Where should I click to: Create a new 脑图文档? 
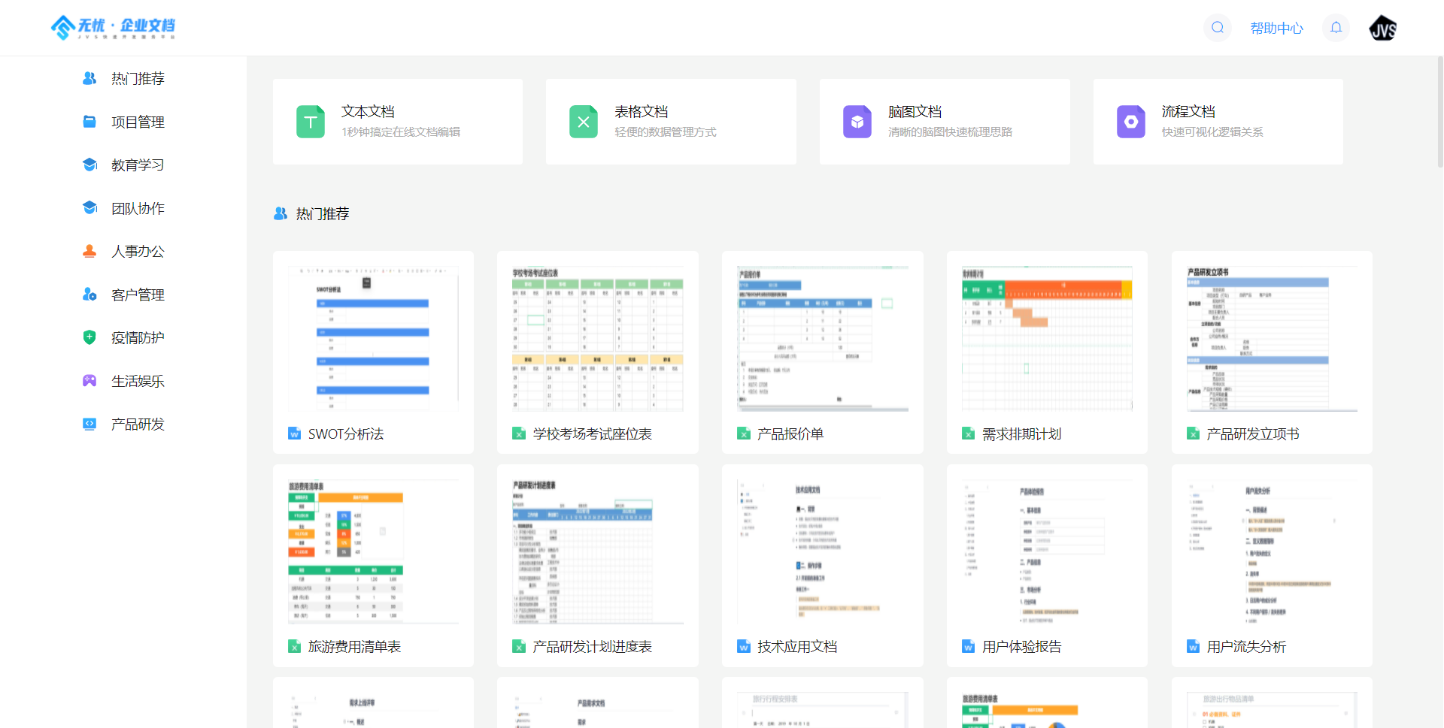pyautogui.click(x=945, y=122)
